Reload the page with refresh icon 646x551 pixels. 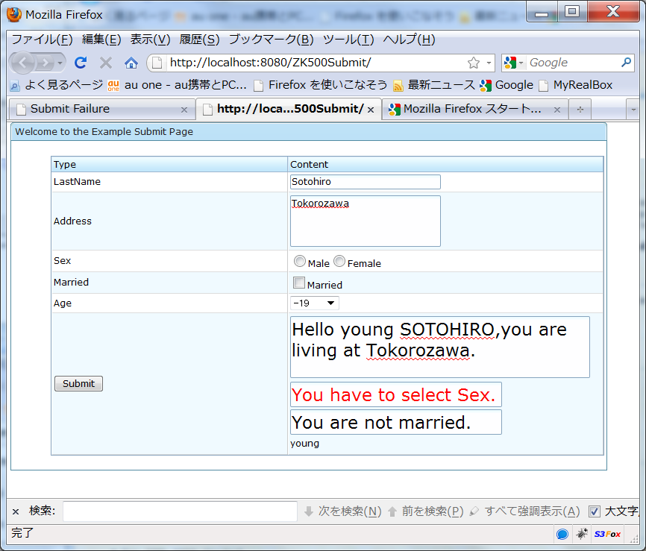pos(81,63)
